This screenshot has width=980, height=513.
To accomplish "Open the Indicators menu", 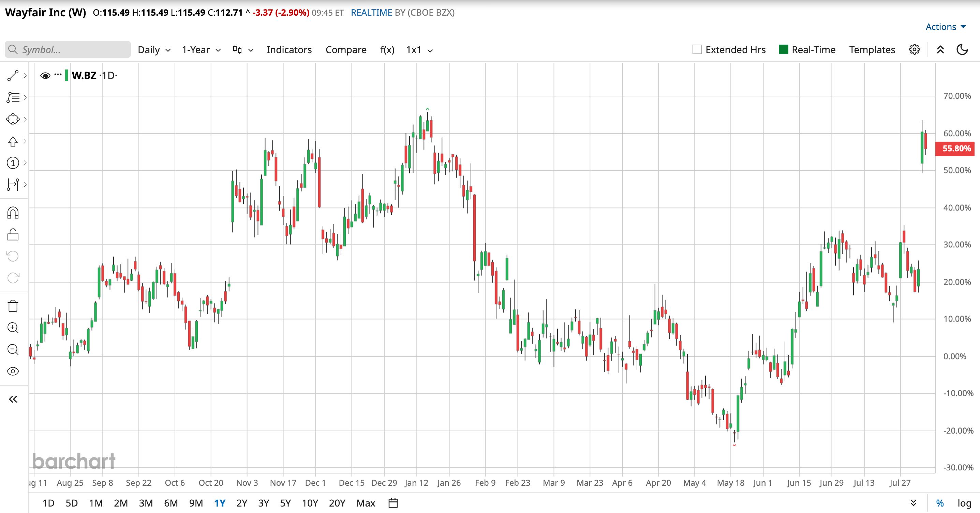I will pyautogui.click(x=289, y=50).
